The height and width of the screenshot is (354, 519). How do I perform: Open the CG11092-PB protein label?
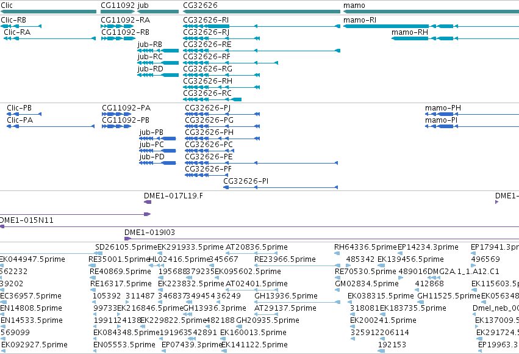[126, 120]
